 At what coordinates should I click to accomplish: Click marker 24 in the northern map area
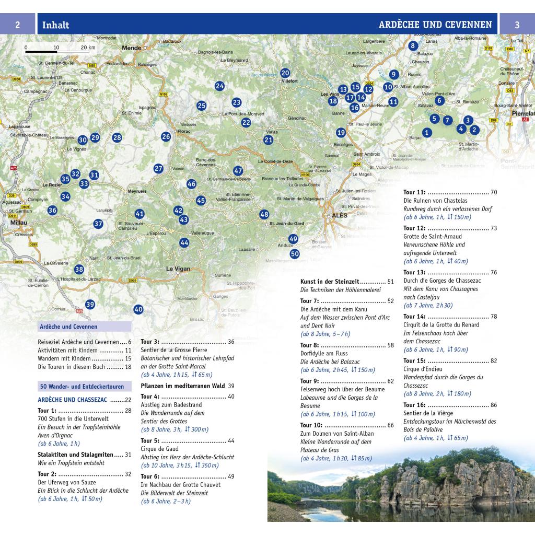[219, 86]
